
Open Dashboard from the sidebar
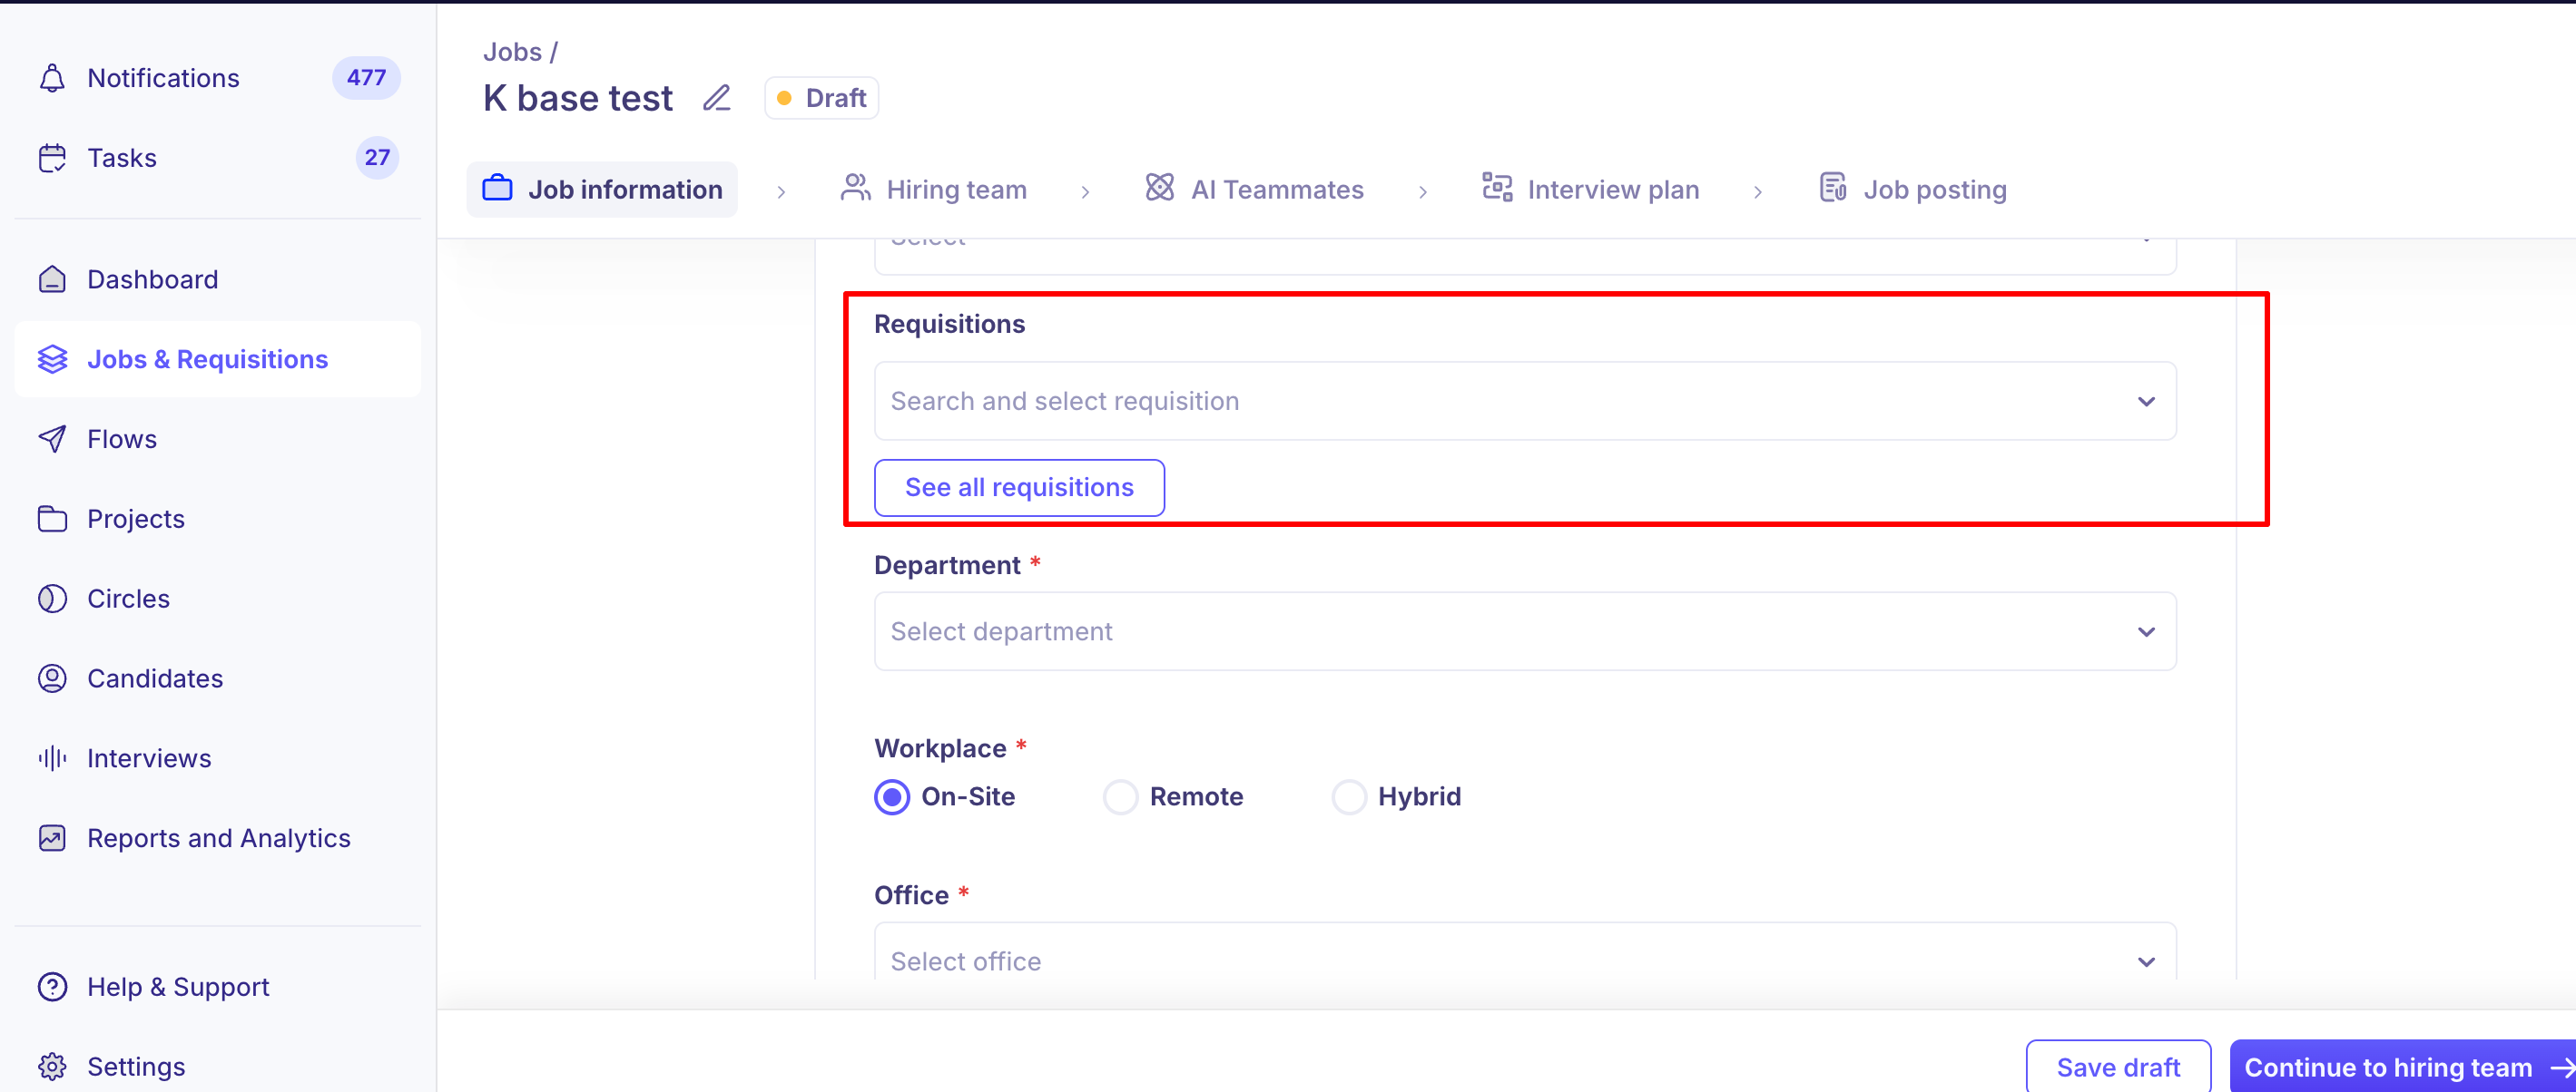(218, 279)
